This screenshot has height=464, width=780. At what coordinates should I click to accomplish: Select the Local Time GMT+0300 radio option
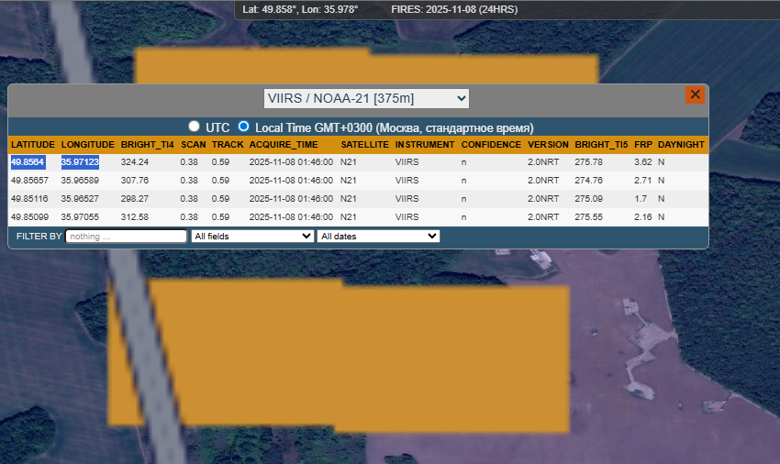(x=244, y=127)
